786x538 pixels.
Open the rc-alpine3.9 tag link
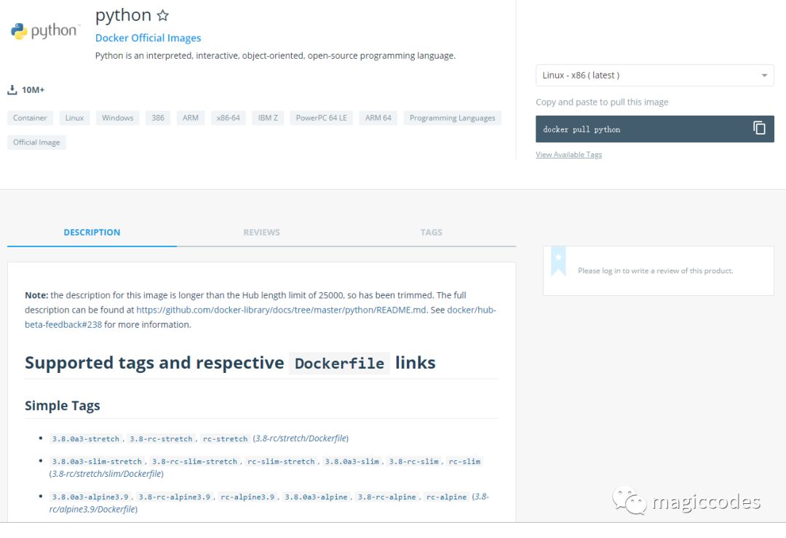click(x=247, y=497)
